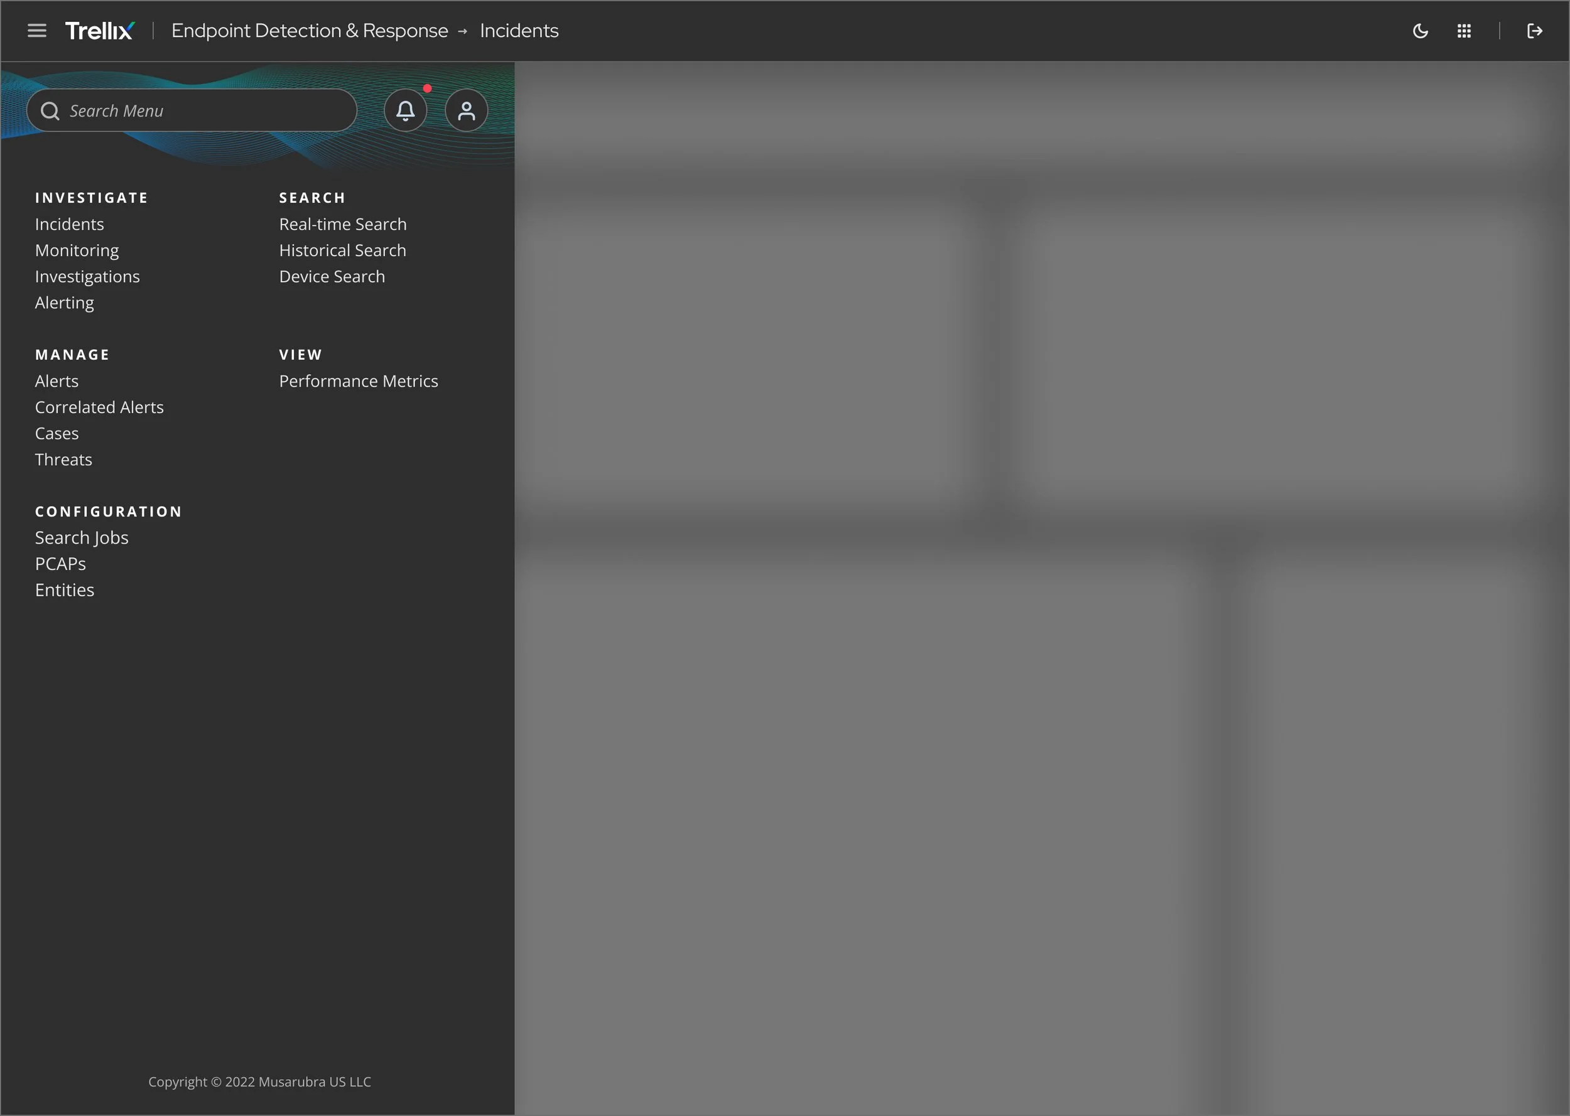The image size is (1570, 1116).
Task: Open the Cases page
Action: click(x=57, y=432)
